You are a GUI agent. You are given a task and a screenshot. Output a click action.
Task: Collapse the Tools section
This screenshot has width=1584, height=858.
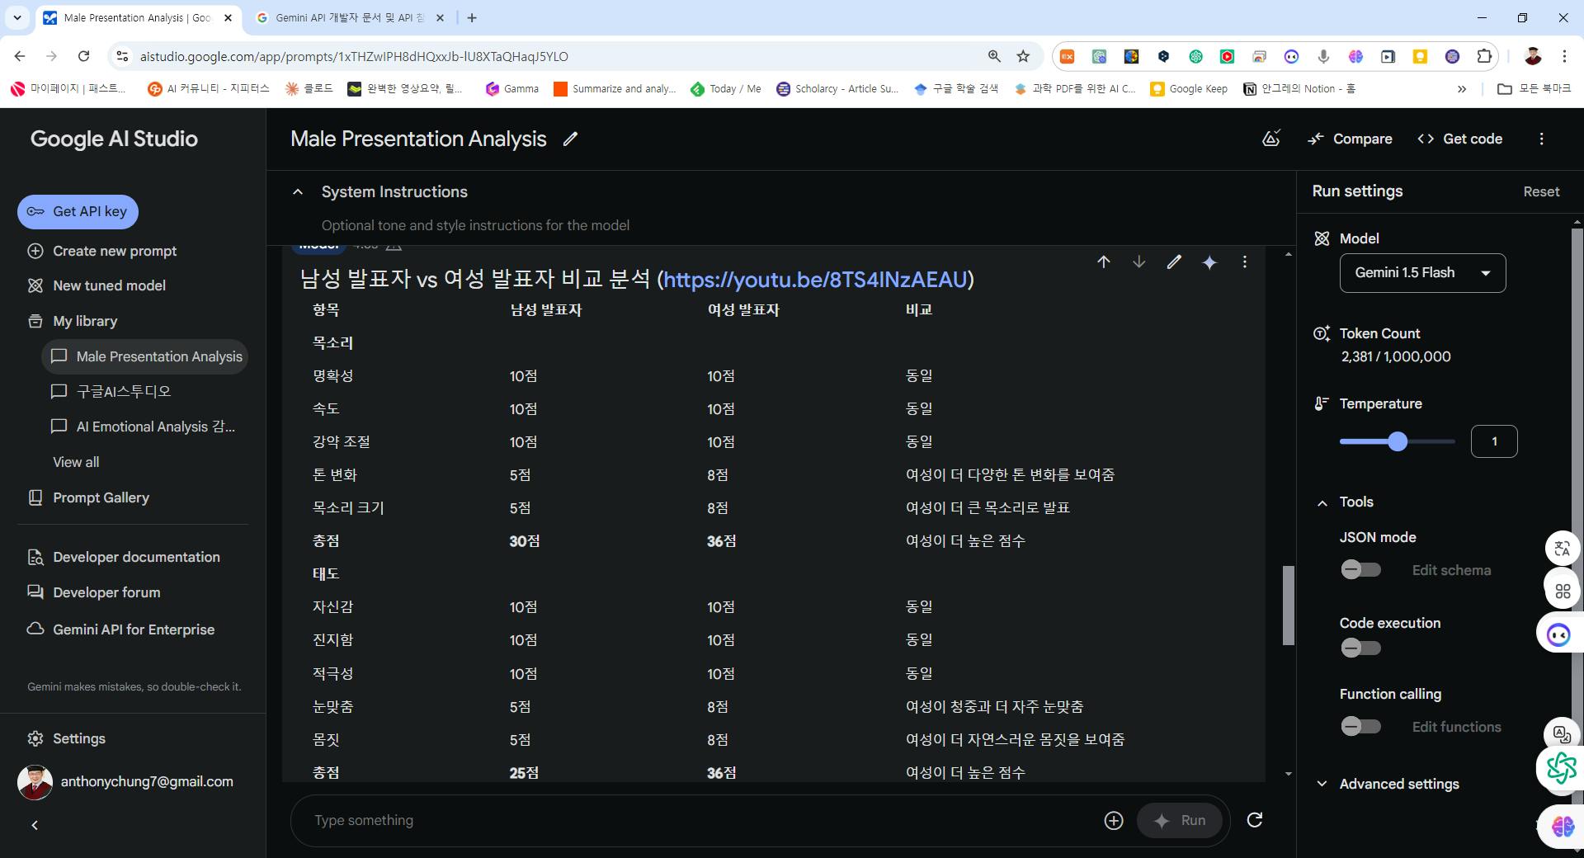tap(1322, 502)
